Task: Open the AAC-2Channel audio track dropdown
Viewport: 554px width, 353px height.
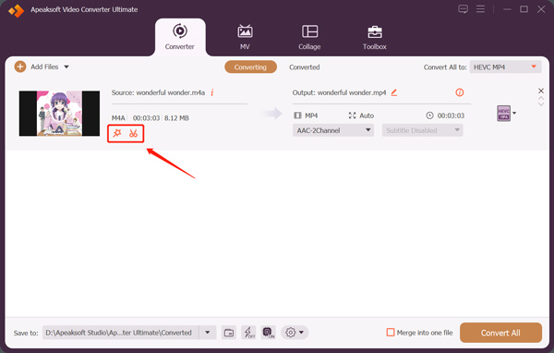Action: [333, 130]
